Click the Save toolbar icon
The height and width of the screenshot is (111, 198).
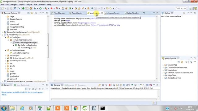coord(8,8)
